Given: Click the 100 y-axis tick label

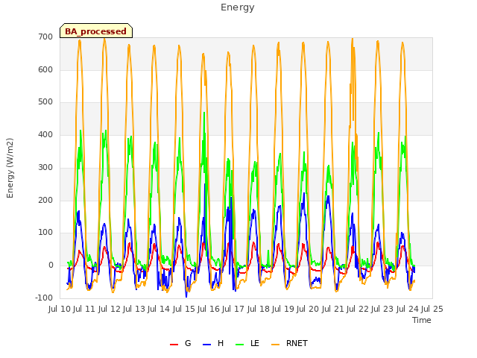Looking at the screenshot, I should (45, 233).
